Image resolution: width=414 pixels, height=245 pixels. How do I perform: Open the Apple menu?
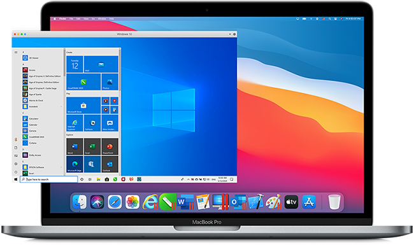click(55, 18)
